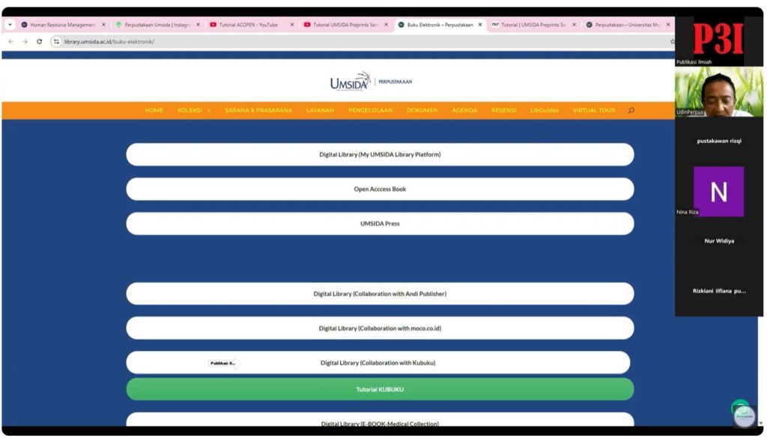Close the Buku Elektronik – Perpustakaan tab

tap(480, 25)
